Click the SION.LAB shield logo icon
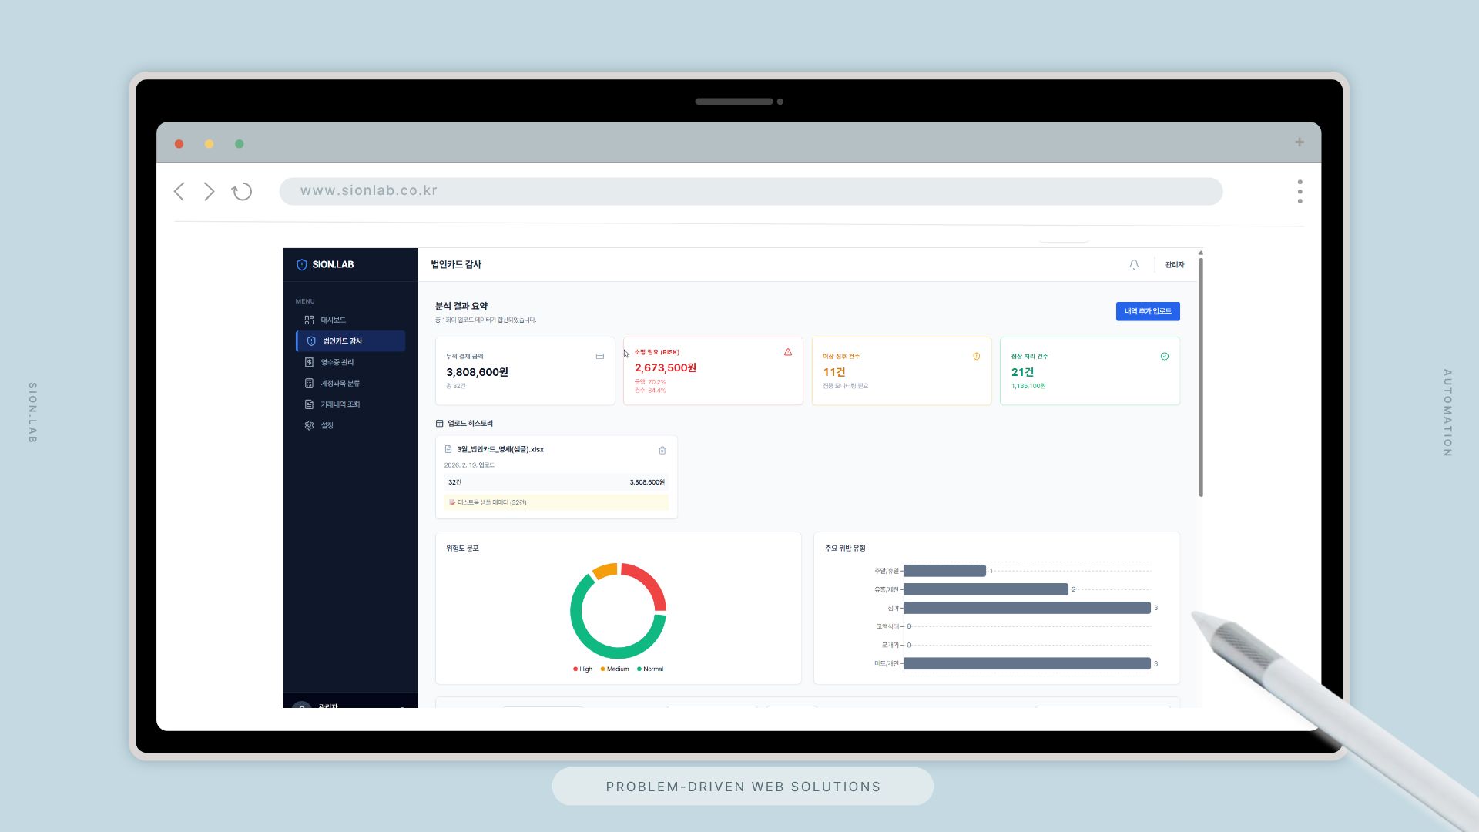 tap(302, 265)
